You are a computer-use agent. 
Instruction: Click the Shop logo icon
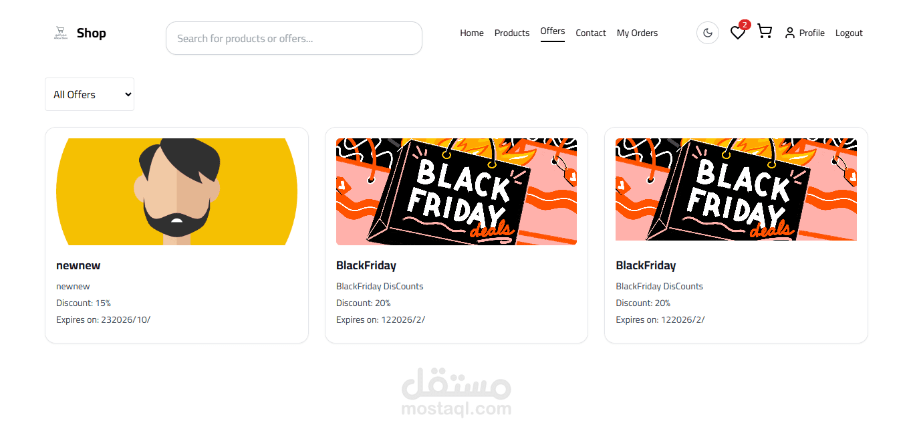[61, 33]
